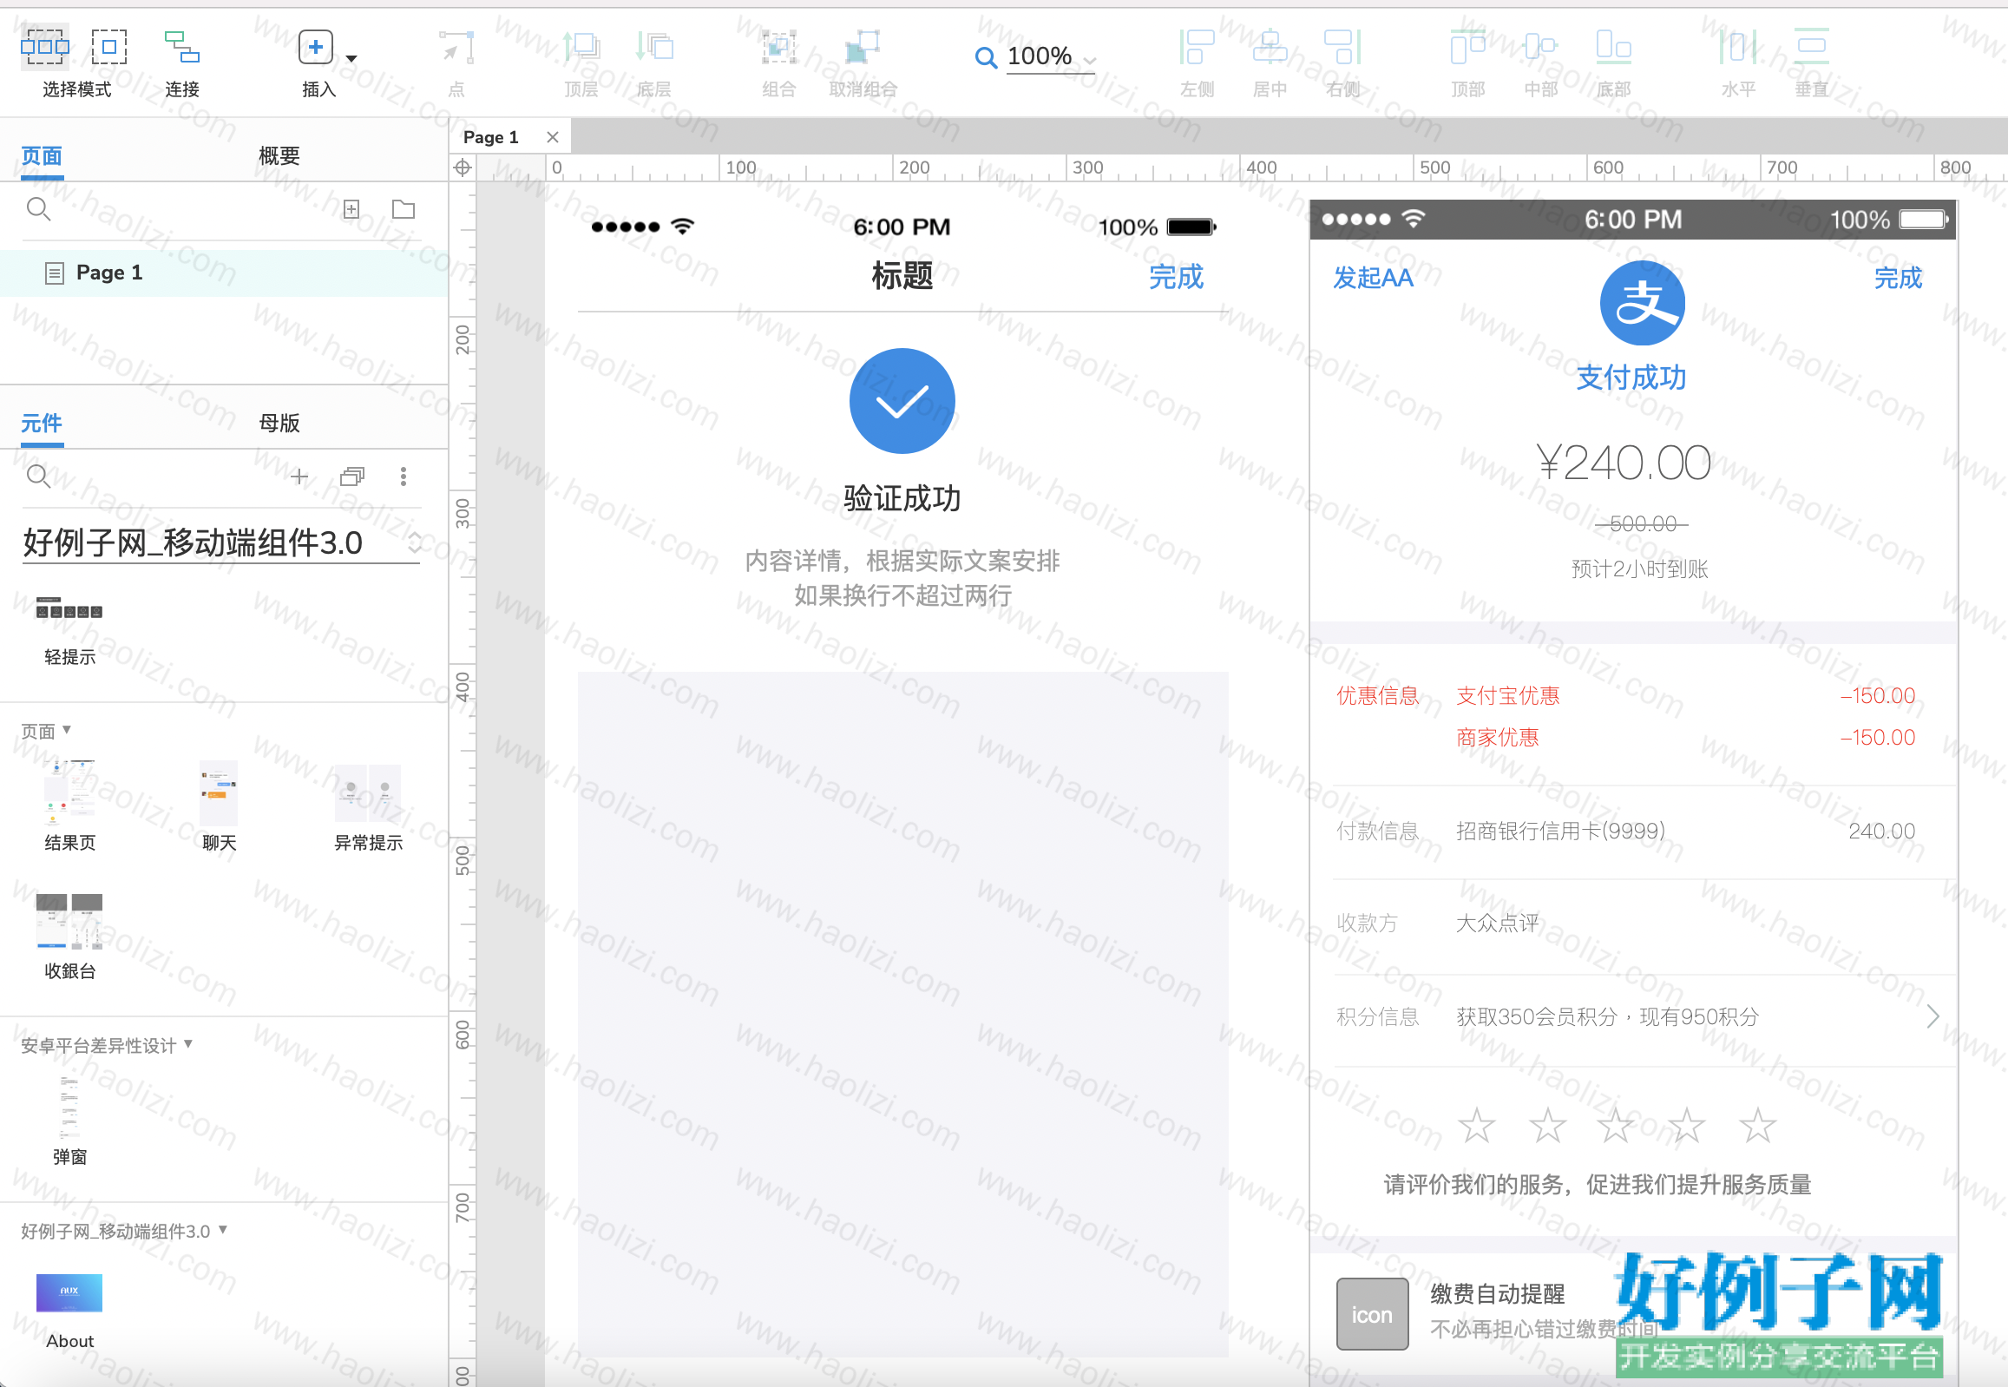This screenshot has height=1387, width=2008.
Task: Click the pages panel search icon
Action: click(38, 209)
